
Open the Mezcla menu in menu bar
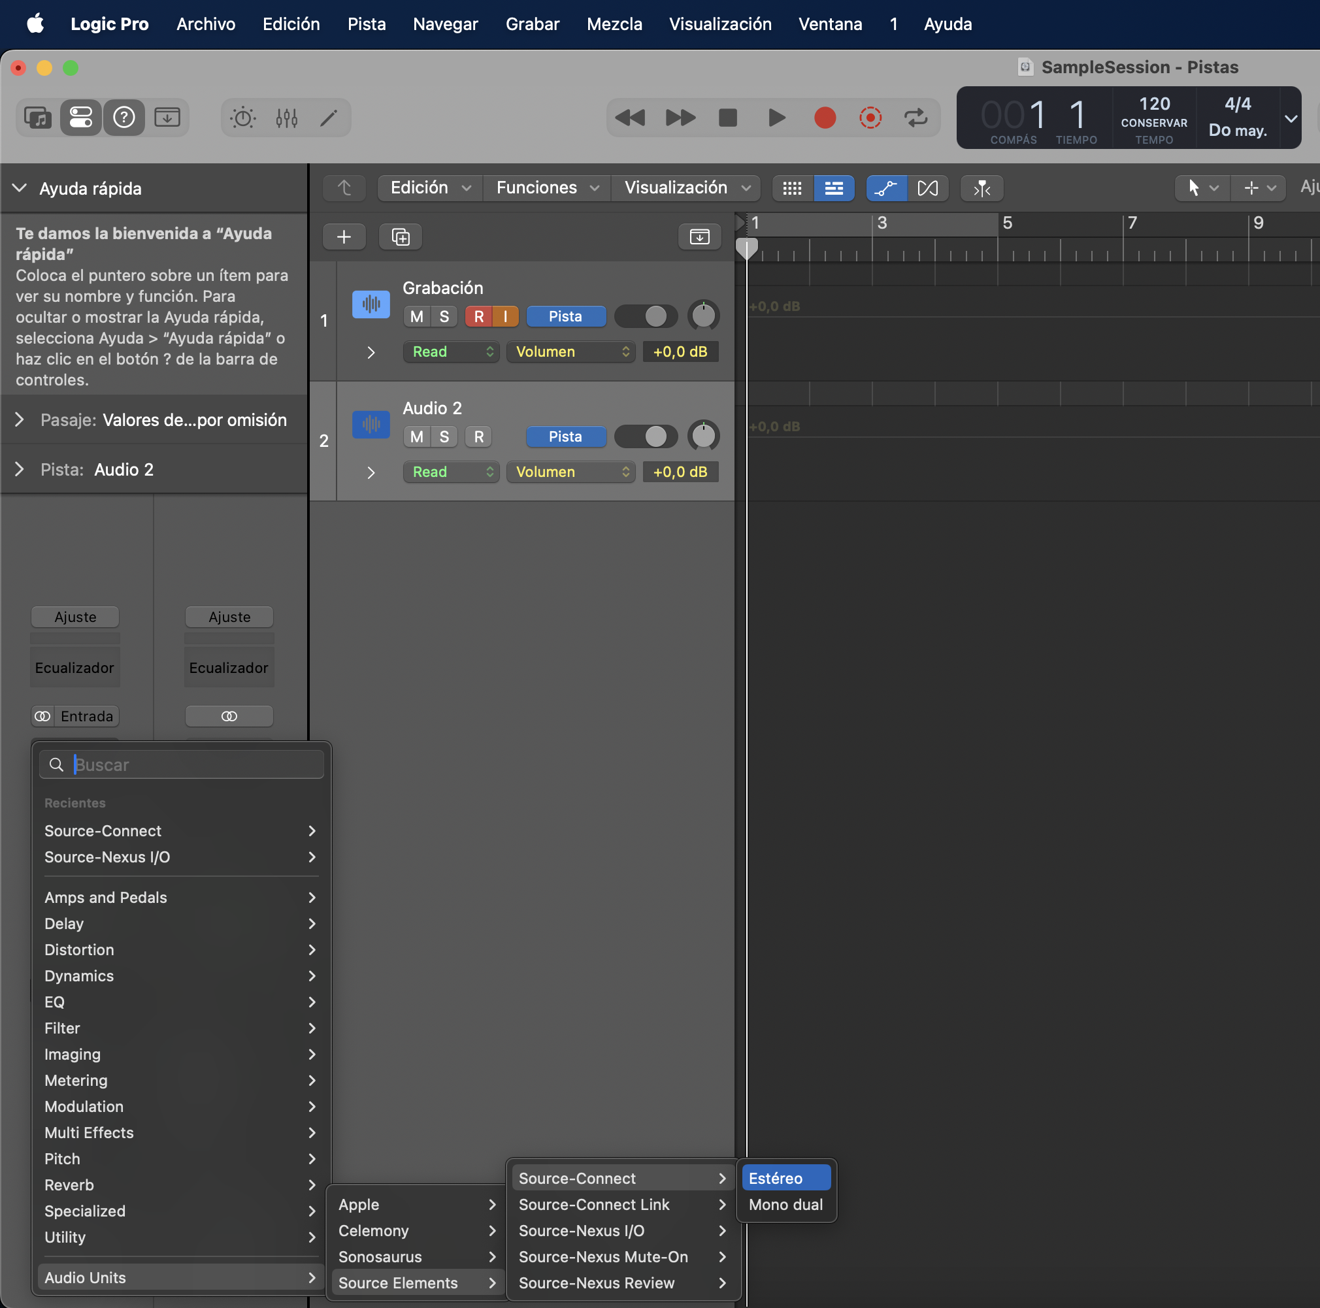click(614, 24)
